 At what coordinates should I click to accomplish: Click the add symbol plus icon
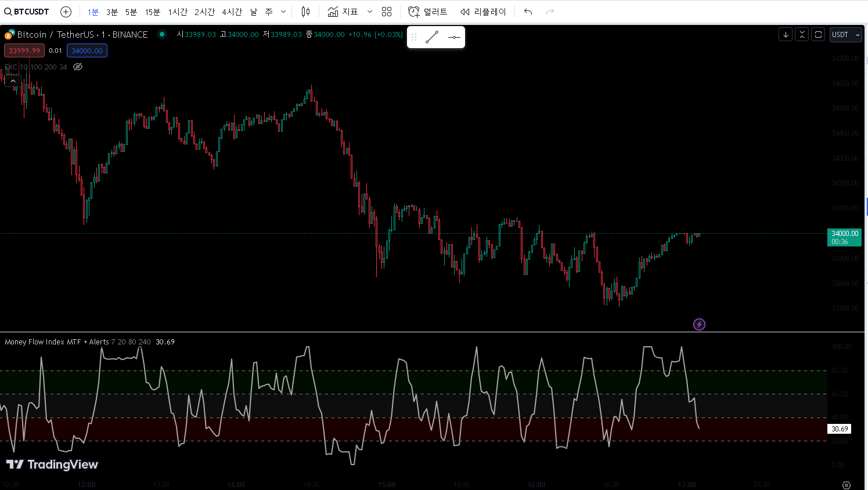point(66,12)
